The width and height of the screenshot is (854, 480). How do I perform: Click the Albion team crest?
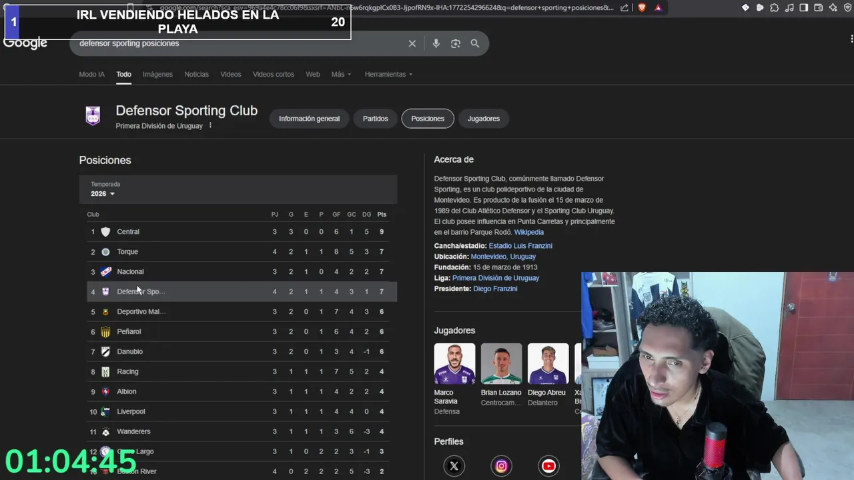pos(105,391)
